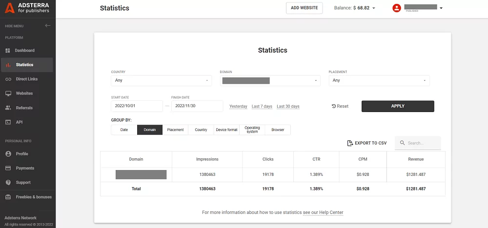Click the Referrals people icon
This screenshot has width=488, height=228.
pyautogui.click(x=8, y=108)
